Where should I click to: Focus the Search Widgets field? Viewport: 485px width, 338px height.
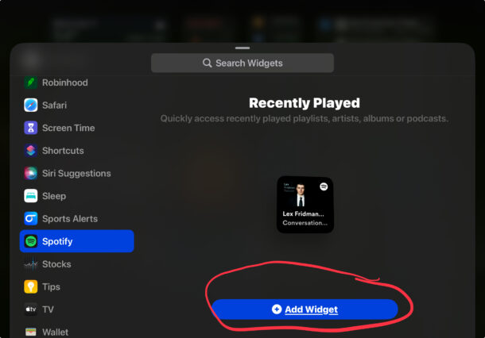coord(242,63)
